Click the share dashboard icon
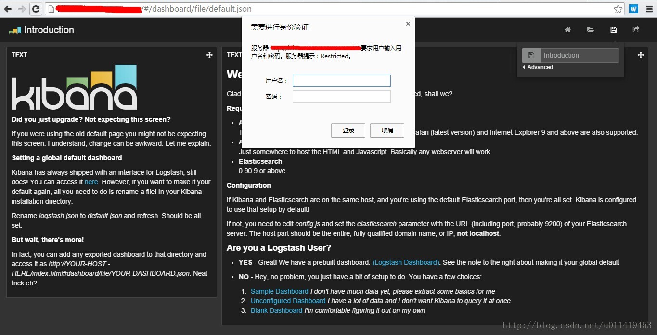Image resolution: width=657 pixels, height=335 pixels. pyautogui.click(x=636, y=30)
